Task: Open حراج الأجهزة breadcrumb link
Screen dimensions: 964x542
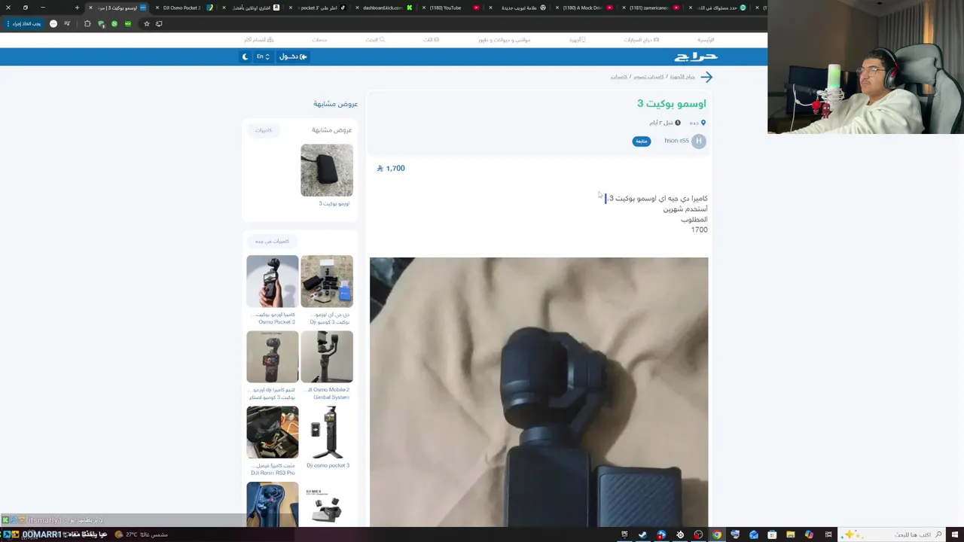Action: 682,77
